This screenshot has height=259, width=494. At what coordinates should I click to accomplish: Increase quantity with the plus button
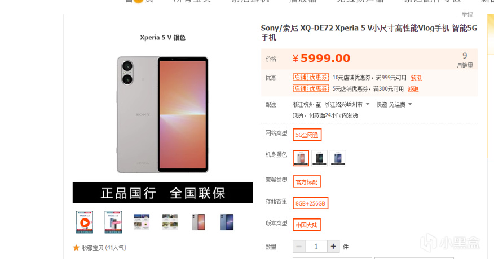click(333, 247)
